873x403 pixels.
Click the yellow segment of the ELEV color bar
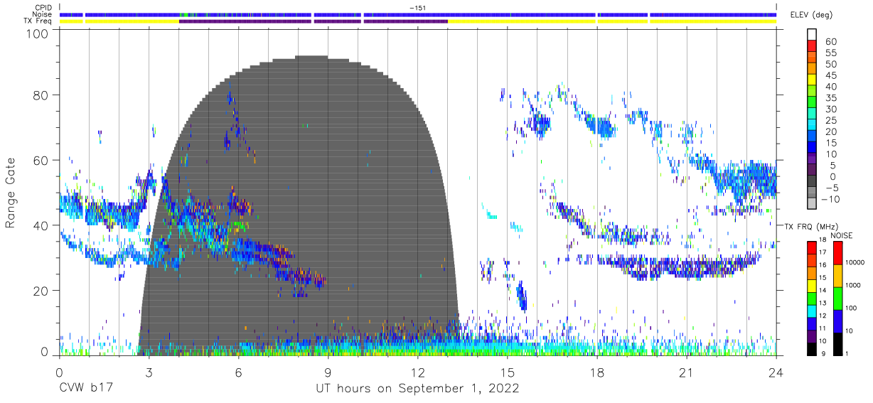(811, 80)
